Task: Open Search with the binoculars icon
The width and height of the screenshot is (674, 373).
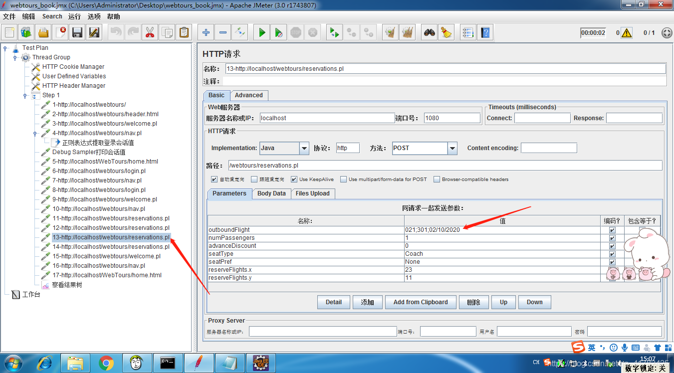Action: click(429, 33)
